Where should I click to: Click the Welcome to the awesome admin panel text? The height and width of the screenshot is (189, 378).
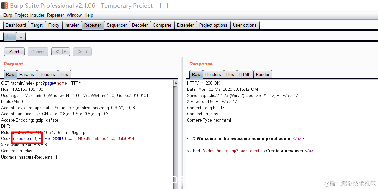pyautogui.click(x=244, y=139)
